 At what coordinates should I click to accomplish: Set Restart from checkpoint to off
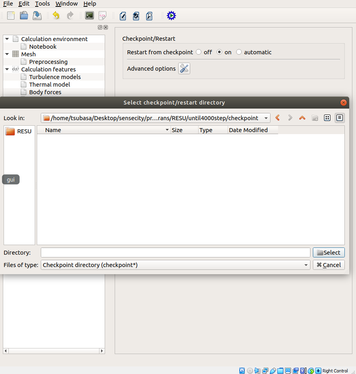199,52
